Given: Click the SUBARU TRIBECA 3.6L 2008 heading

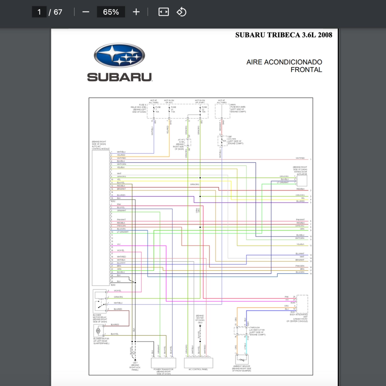Looking at the screenshot, I should point(283,35).
